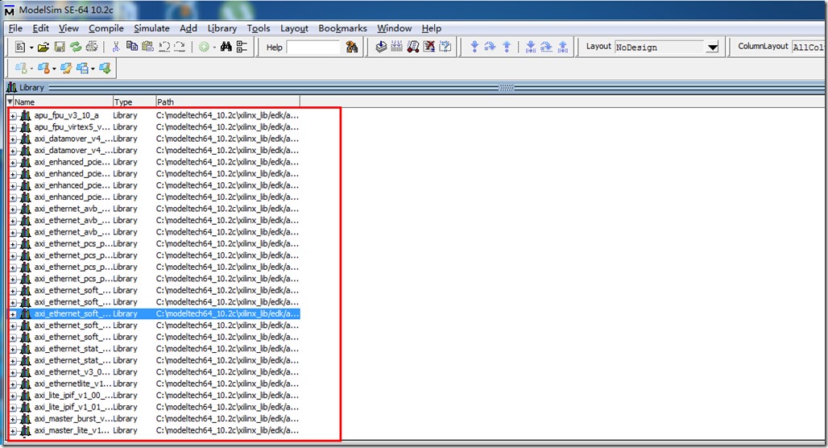Screen dimensions: 828x448
Task: Sort by the Name column header
Action: (x=60, y=102)
